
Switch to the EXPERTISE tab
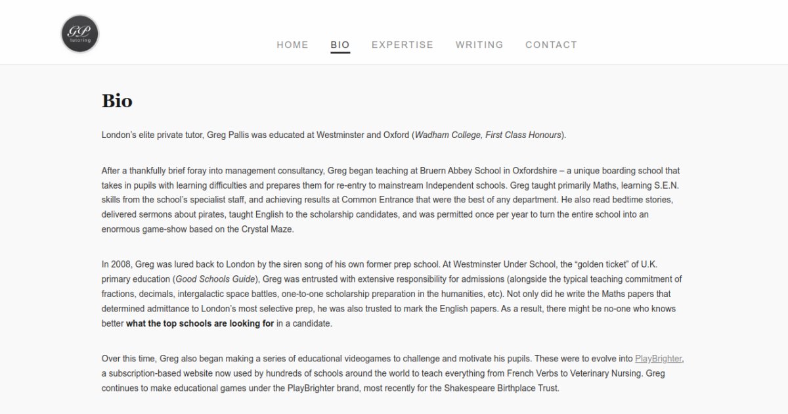[403, 45]
